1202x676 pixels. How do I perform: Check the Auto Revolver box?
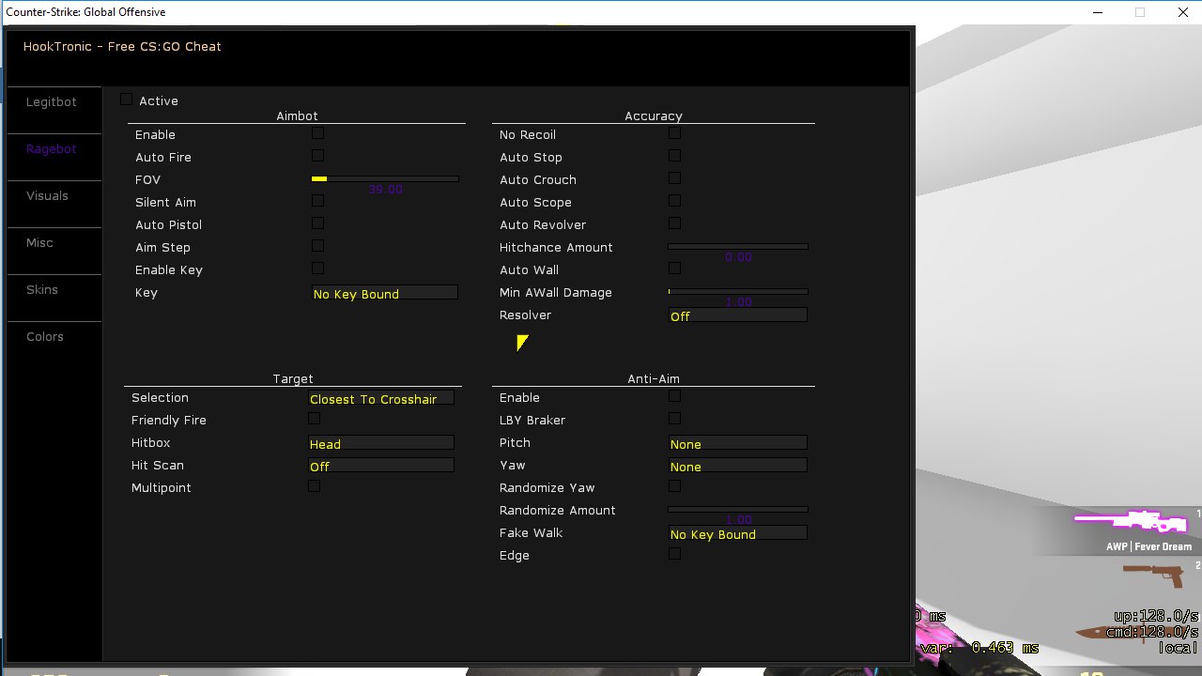point(674,223)
